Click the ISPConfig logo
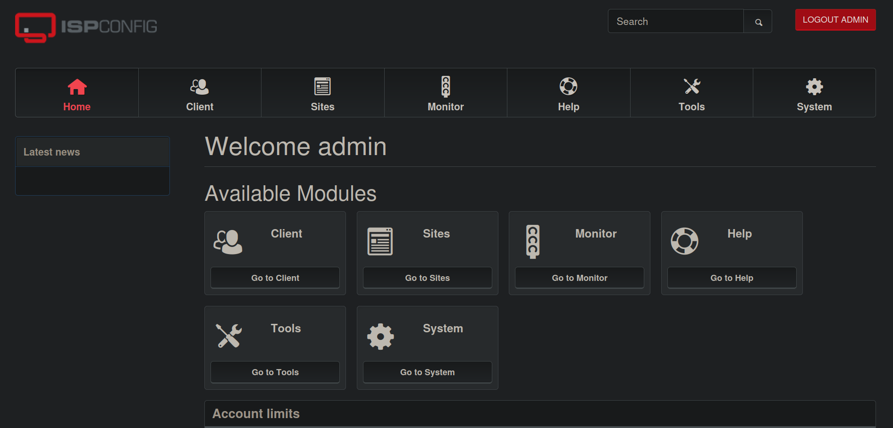893x428 pixels. click(86, 27)
